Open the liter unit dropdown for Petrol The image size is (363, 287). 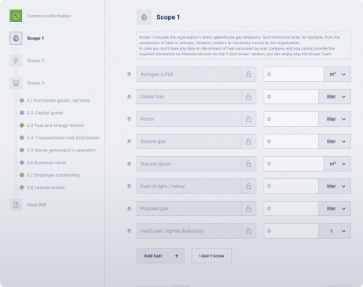click(335, 119)
